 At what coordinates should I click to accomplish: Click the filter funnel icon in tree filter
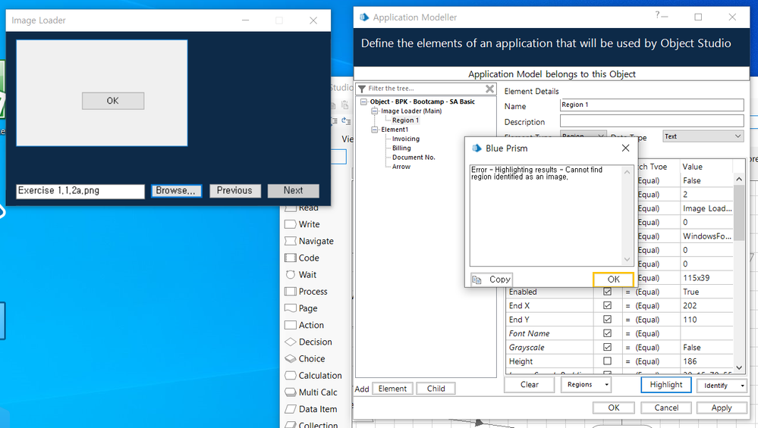[362, 89]
